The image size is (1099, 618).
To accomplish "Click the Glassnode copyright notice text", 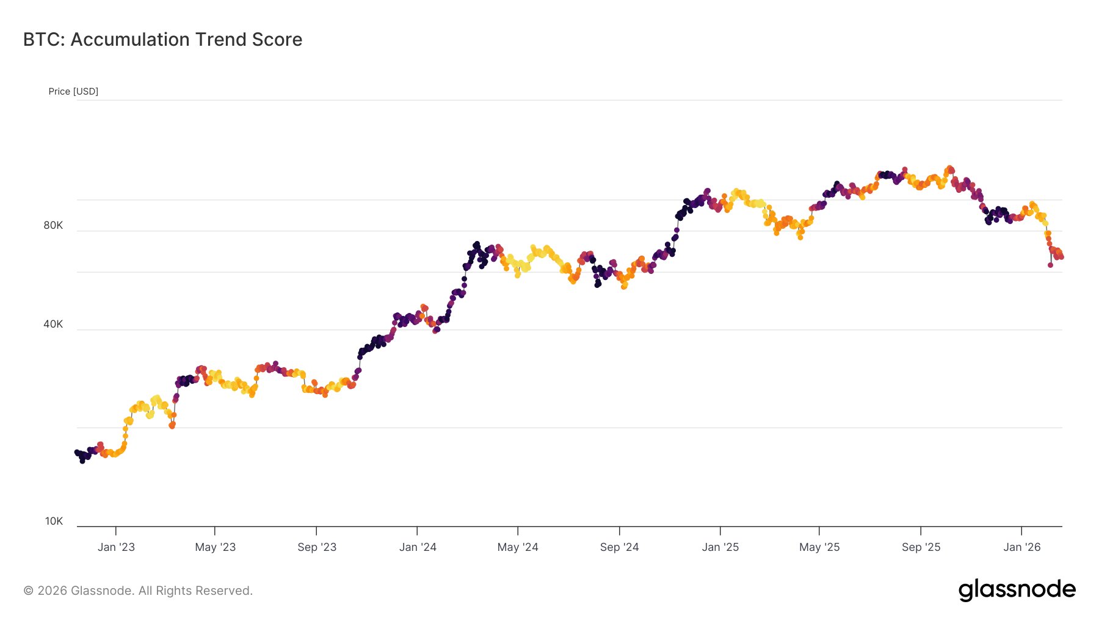I will pyautogui.click(x=138, y=591).
